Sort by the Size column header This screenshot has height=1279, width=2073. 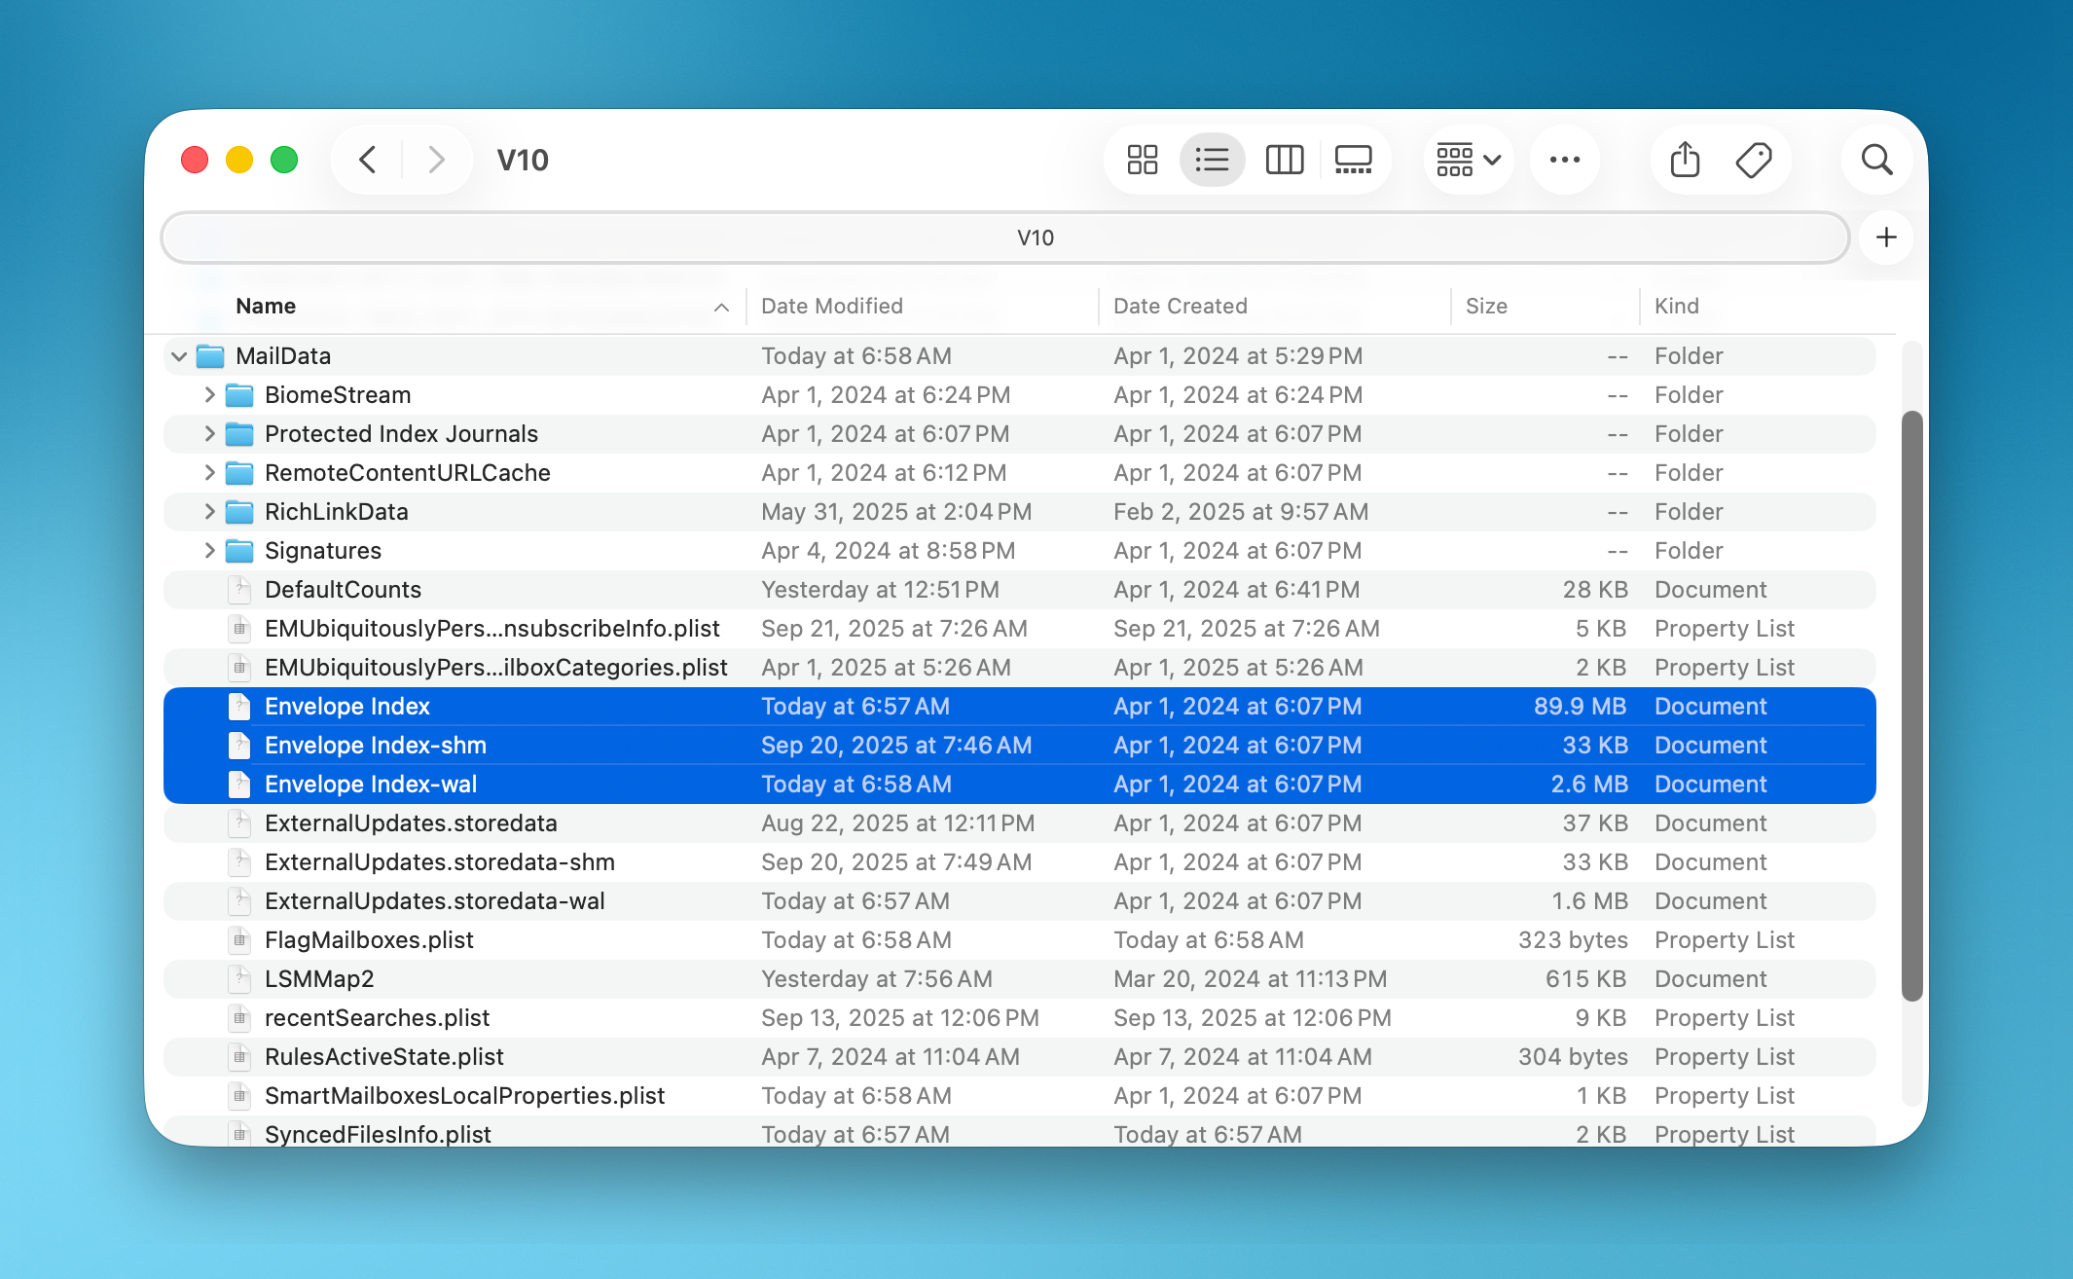[1486, 305]
